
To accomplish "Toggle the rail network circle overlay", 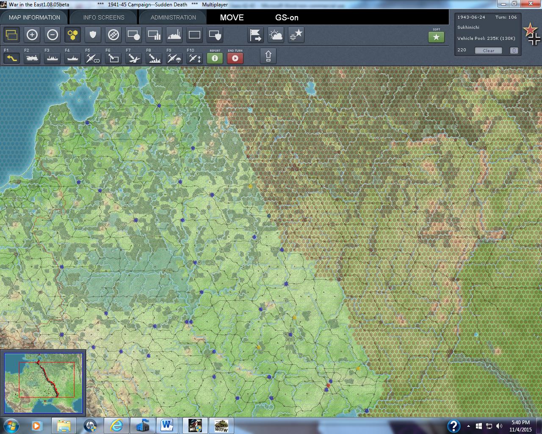I will coord(113,35).
